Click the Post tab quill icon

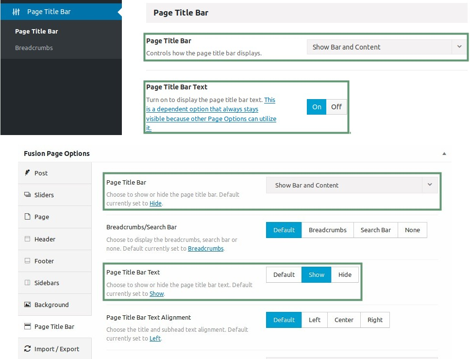point(27,173)
